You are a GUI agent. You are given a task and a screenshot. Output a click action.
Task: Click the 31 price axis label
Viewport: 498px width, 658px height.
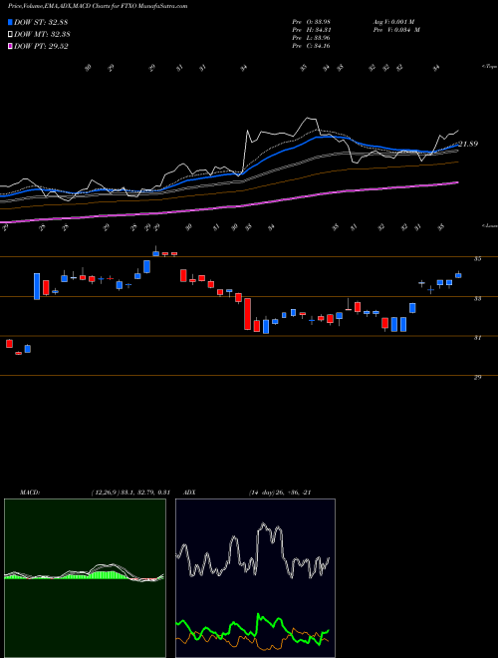click(x=477, y=338)
